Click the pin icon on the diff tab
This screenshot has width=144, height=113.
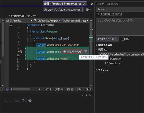click(x=80, y=4)
